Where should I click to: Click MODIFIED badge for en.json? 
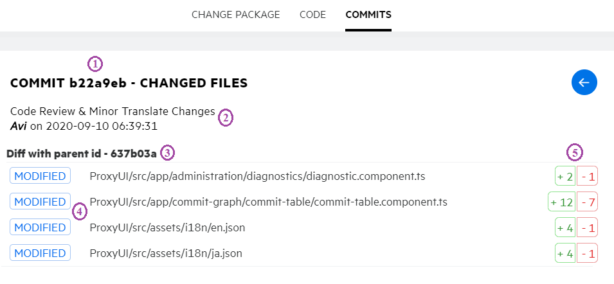(40, 227)
